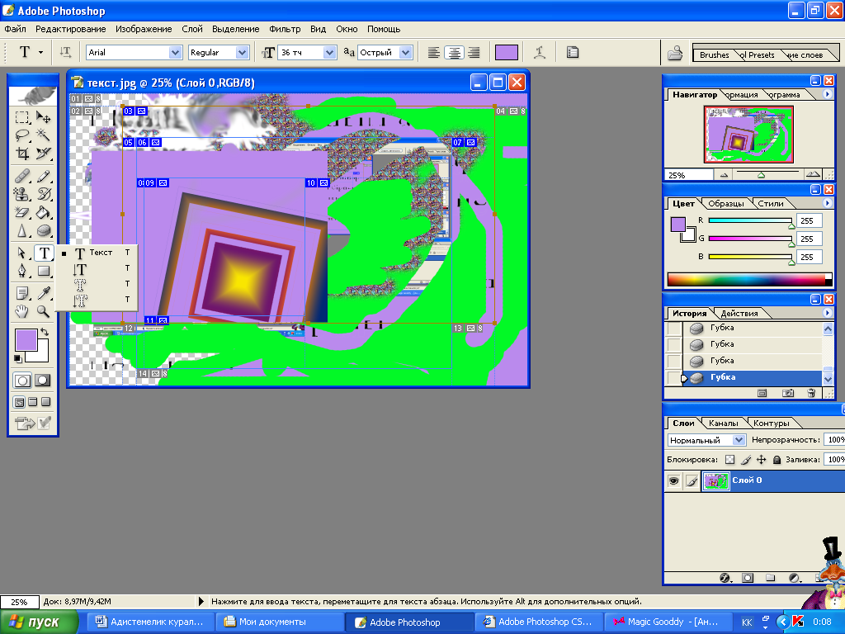
Task: Select the Rectangle shape tool
Action: [x=44, y=271]
